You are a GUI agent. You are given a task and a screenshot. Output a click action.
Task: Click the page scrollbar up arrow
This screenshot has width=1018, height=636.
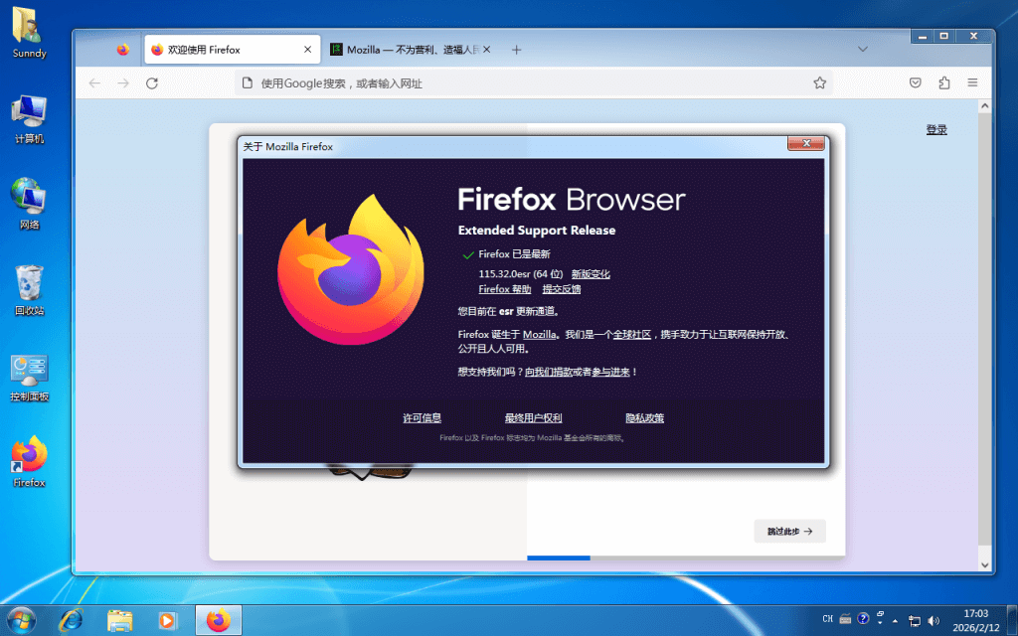[985, 105]
